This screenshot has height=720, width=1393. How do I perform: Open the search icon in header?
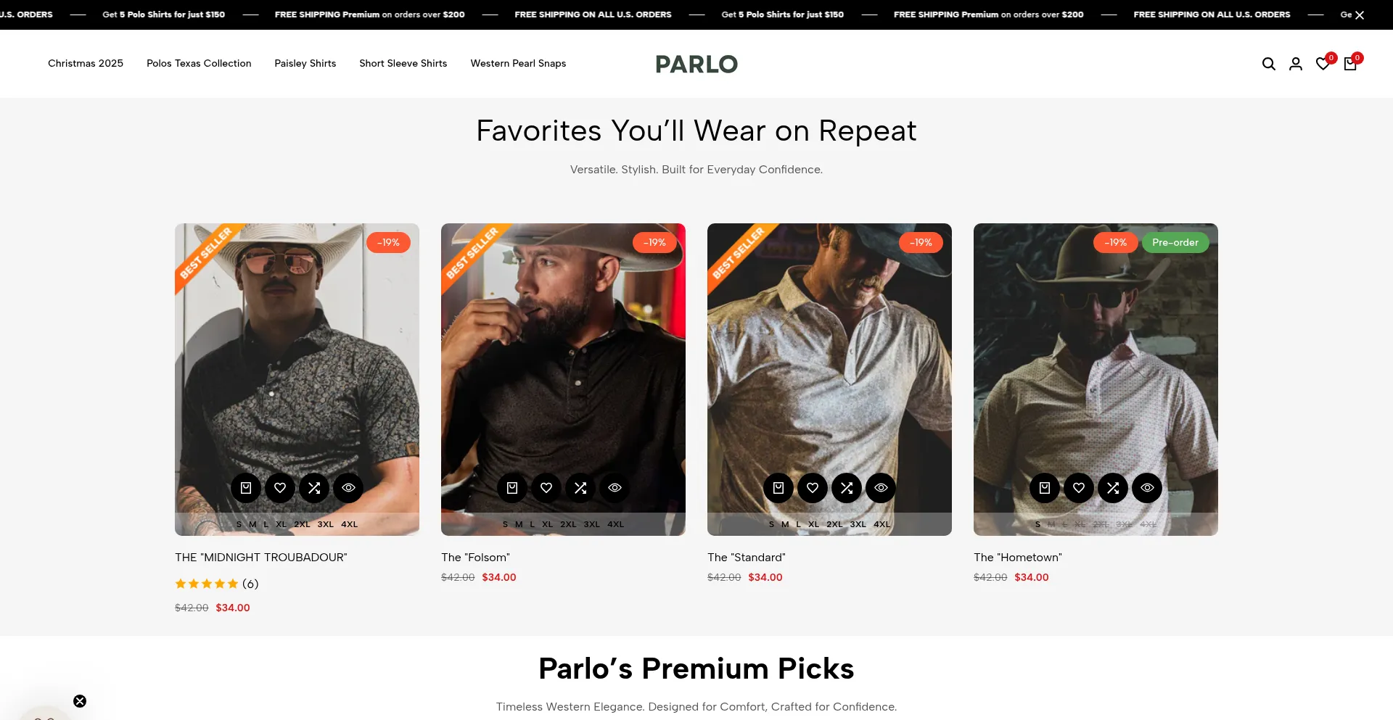click(1268, 64)
